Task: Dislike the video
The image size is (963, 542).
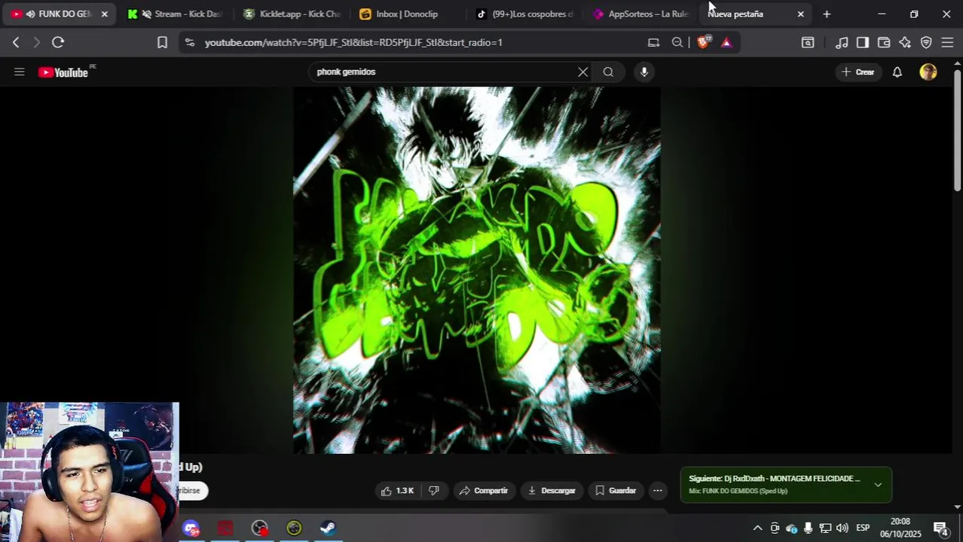Action: [434, 491]
